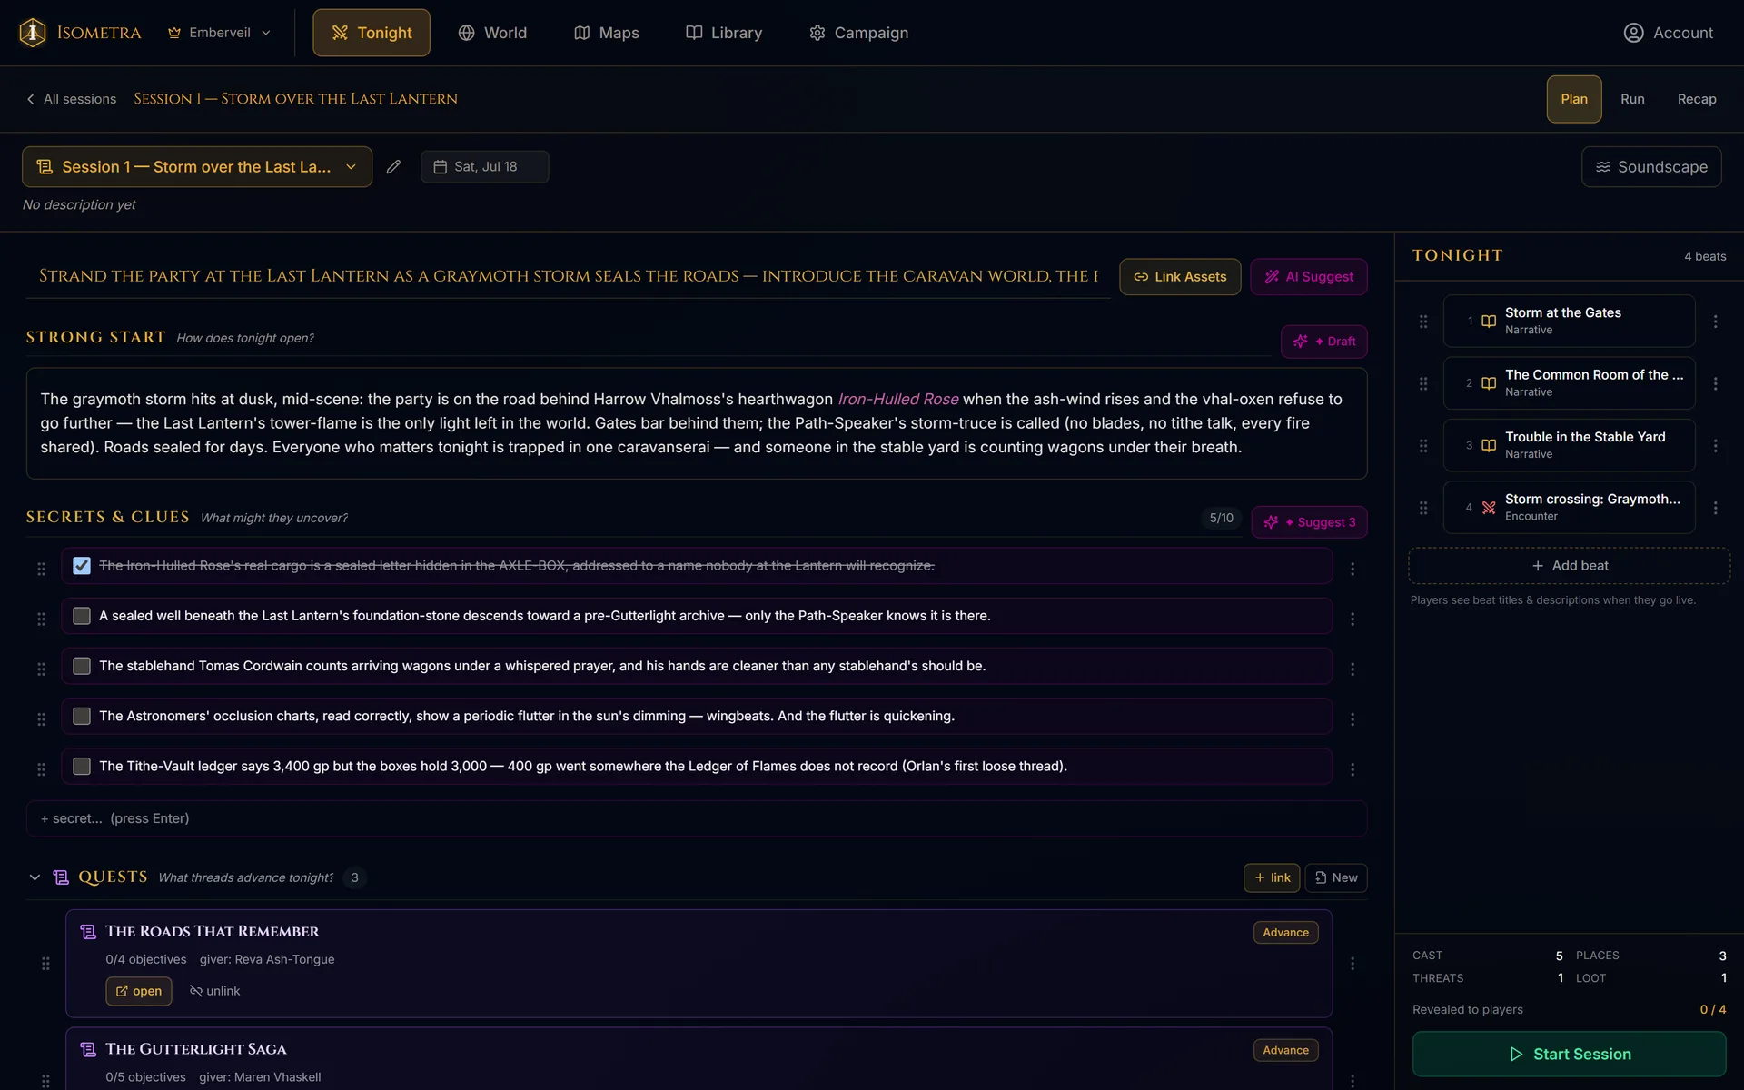
Task: Collapse the Quests section
Action: tap(35, 877)
